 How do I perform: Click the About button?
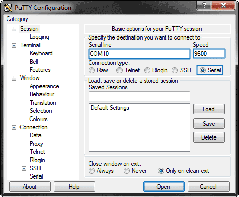(x=30, y=187)
